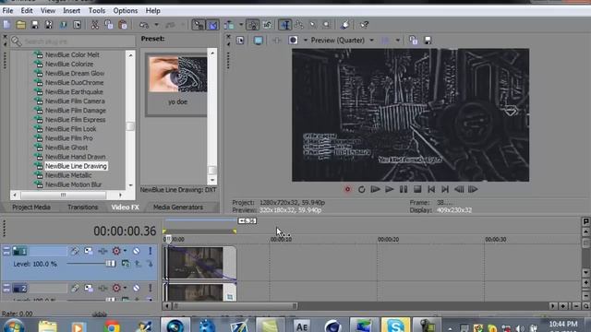Open a project with the folder icon
The image size is (591, 332).
coord(20,25)
